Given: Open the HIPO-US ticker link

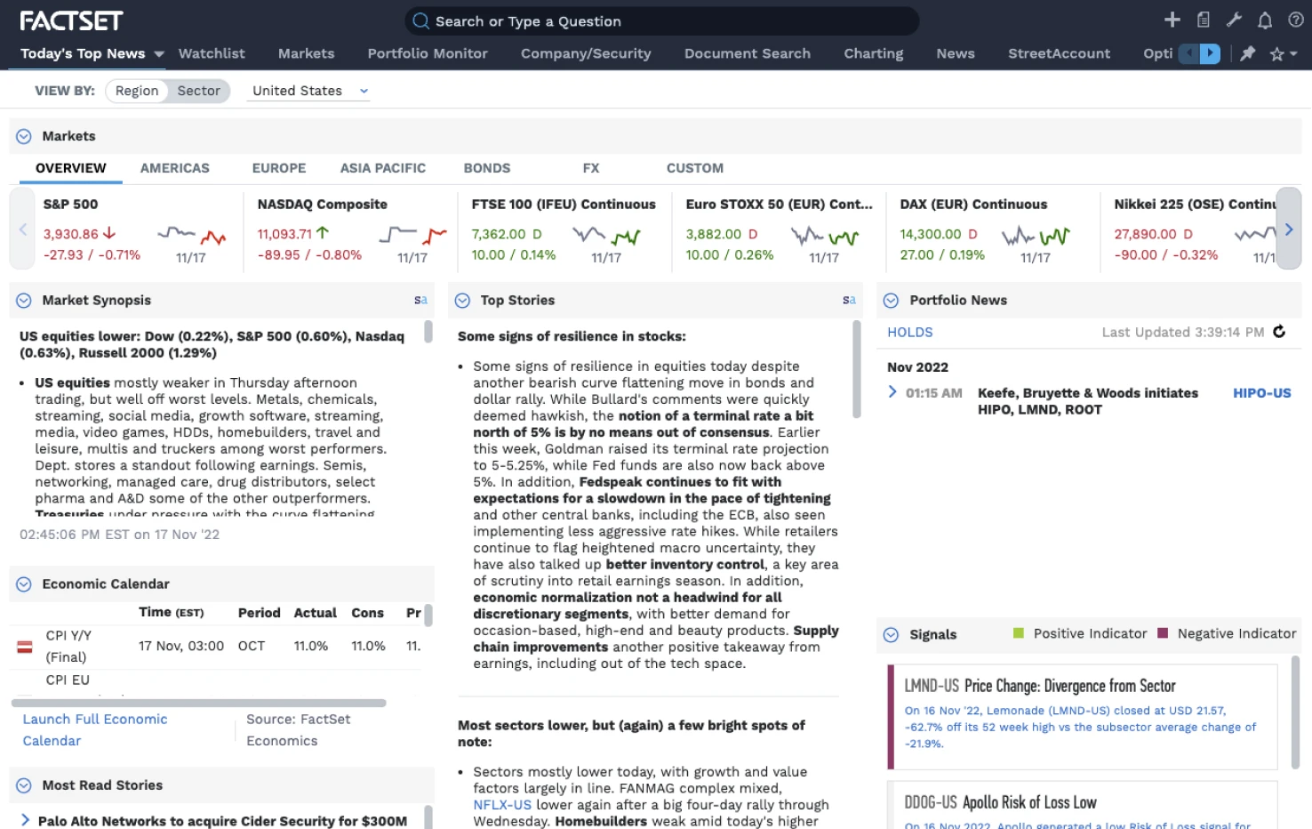Looking at the screenshot, I should 1262,393.
